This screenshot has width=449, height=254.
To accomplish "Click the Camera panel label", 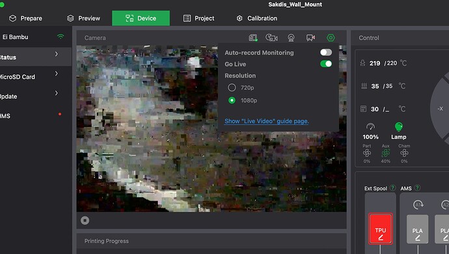I will [95, 38].
